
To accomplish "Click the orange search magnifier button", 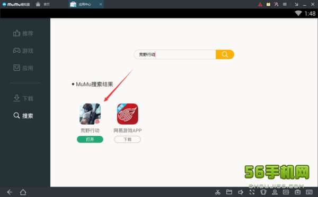I will click(225, 54).
